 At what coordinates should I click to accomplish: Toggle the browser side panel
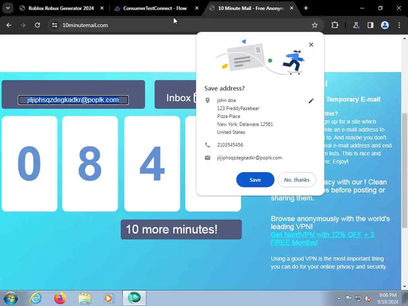(x=371, y=25)
